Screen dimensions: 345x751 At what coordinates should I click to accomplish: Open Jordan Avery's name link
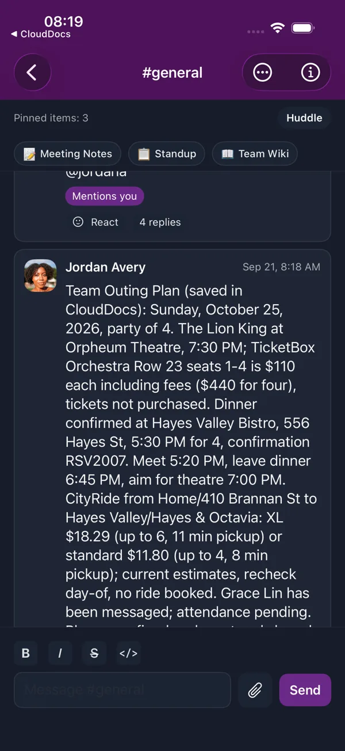pyautogui.click(x=105, y=267)
